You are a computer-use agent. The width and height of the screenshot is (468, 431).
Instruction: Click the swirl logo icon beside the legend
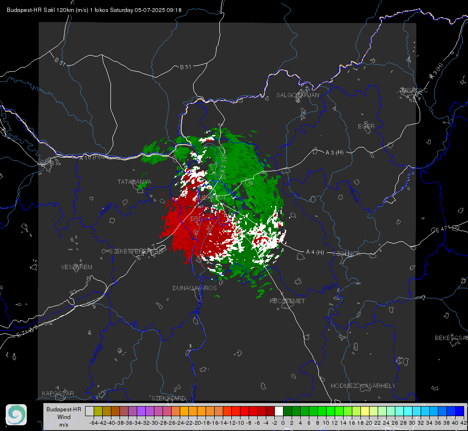tap(16, 415)
